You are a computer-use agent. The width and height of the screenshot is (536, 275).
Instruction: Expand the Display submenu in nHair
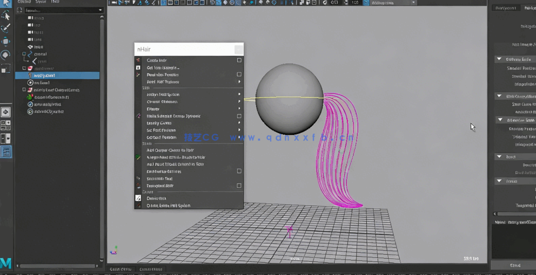tap(239, 109)
